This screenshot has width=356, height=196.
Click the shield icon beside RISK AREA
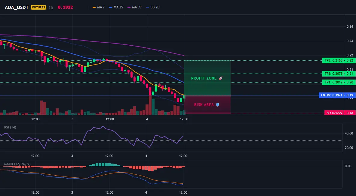[217, 105]
